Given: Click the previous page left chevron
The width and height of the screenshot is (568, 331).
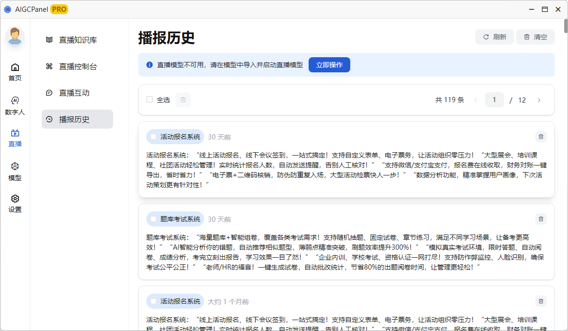Looking at the screenshot, I should click(476, 100).
